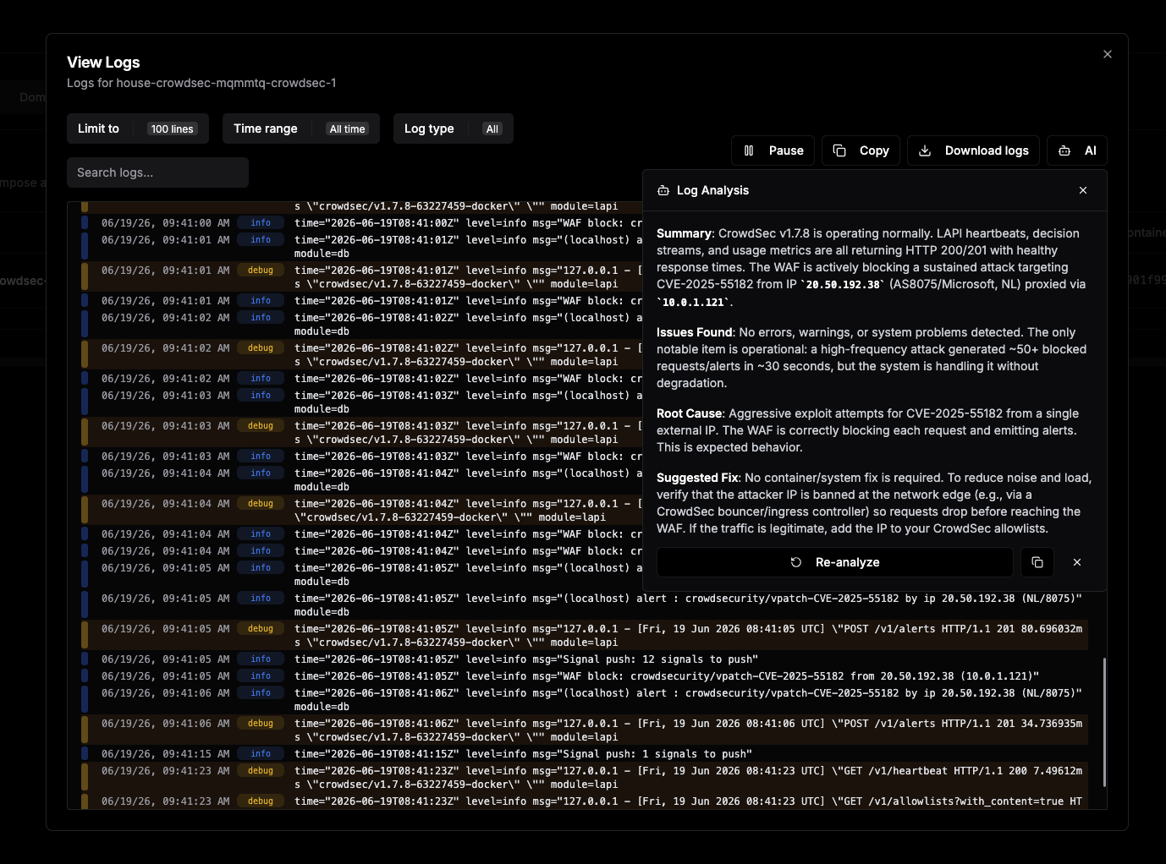Viewport: 1166px width, 864px height.
Task: Click the allowlists log line at bottom
Action: [585, 801]
